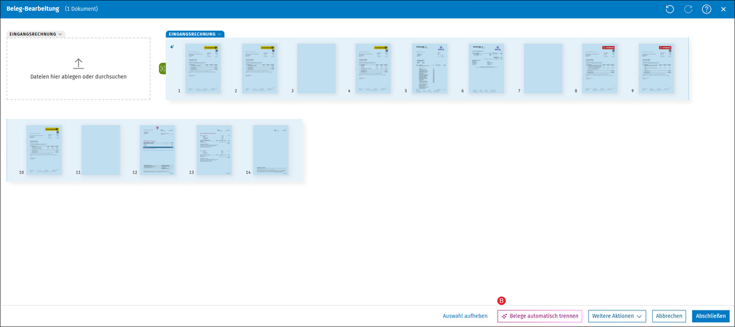The width and height of the screenshot is (735, 327).
Task: Close the Beleg-Bearbeitung dialog
Action: 723,9
